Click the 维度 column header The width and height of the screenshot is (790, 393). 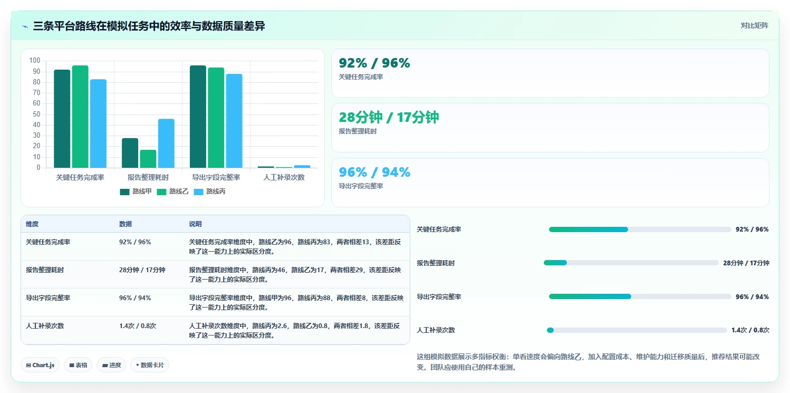pos(32,224)
